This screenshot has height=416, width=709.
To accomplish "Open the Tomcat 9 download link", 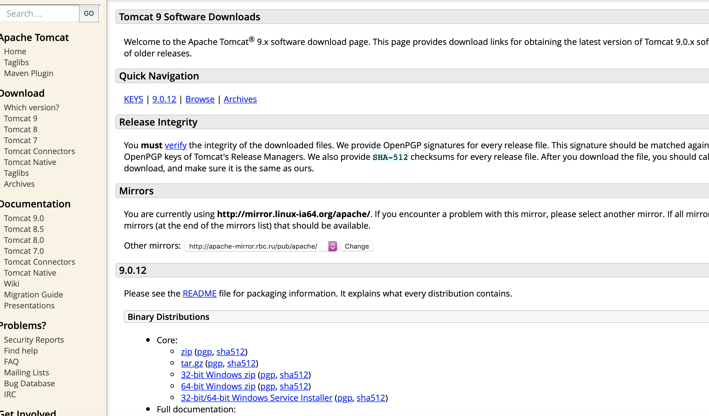I will point(21,119).
